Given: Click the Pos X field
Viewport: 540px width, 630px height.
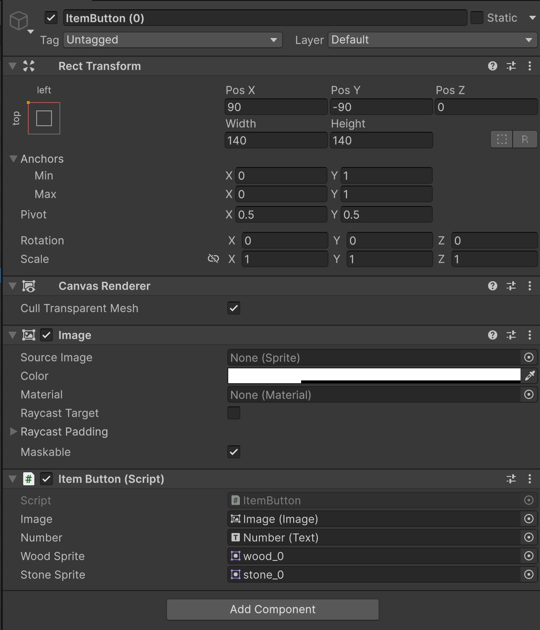Looking at the screenshot, I should coord(276,107).
